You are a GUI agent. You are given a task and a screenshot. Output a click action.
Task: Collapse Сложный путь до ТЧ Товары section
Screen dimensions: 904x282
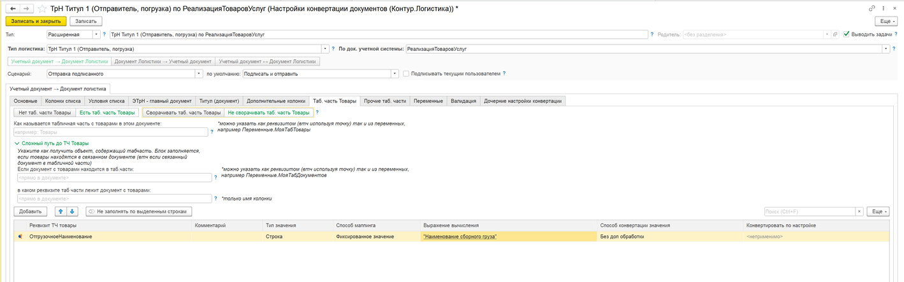[x=52, y=143]
